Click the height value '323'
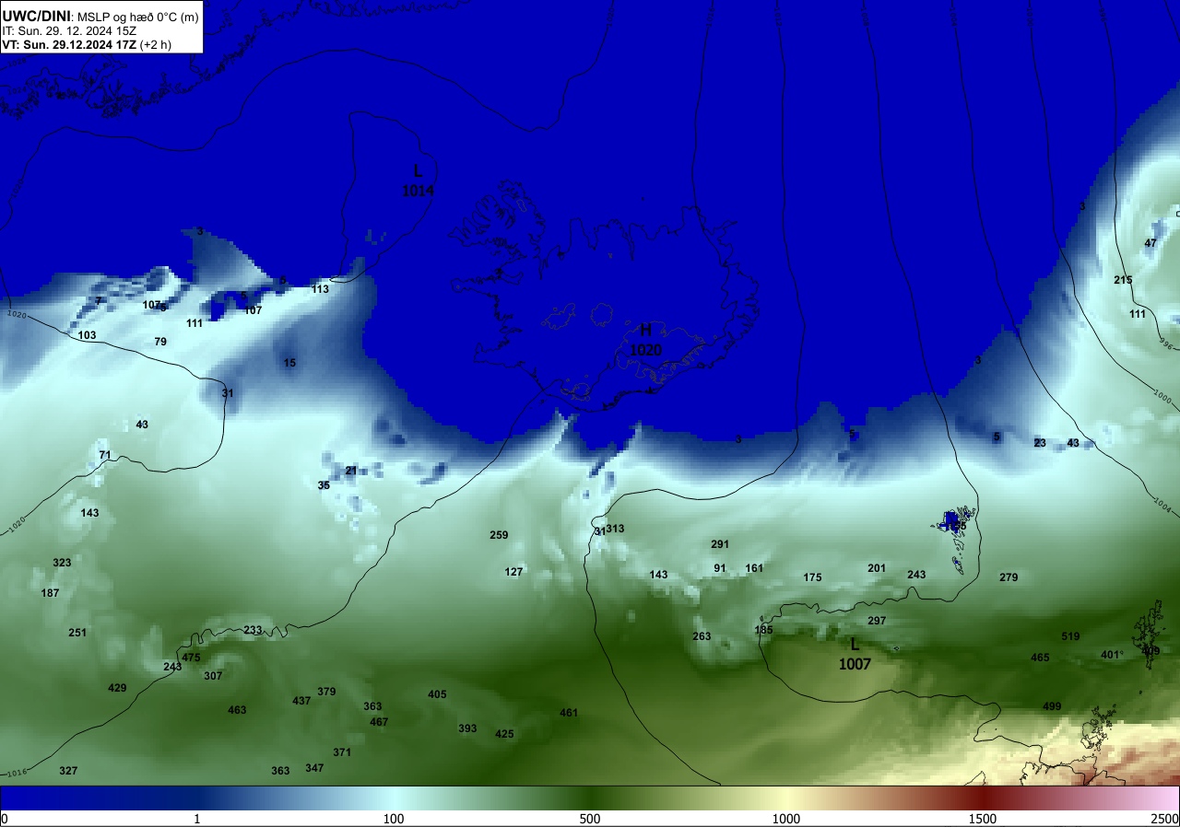 click(x=62, y=563)
